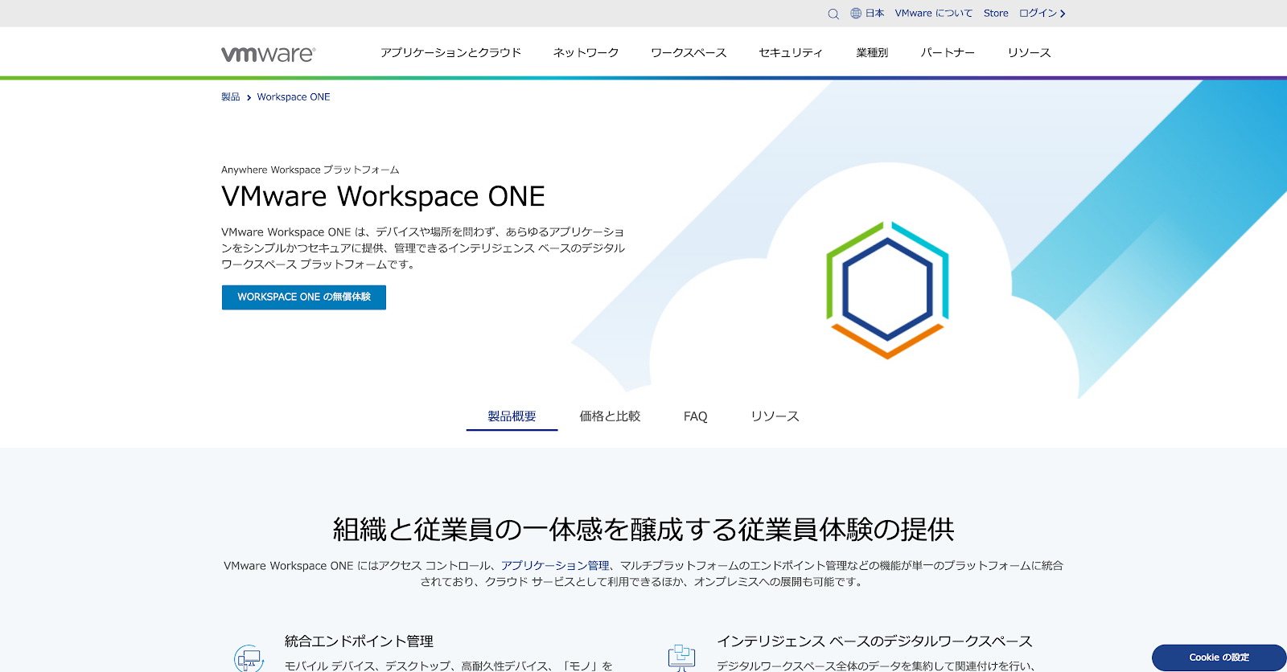The image size is (1287, 672).
Task: Click the 統合エンドポイント管理 devices icon
Action: click(249, 659)
